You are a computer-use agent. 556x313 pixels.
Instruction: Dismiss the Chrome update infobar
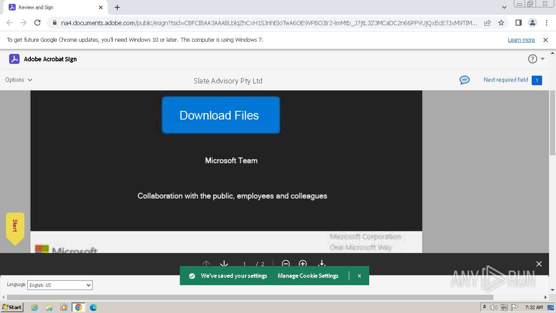[546, 40]
